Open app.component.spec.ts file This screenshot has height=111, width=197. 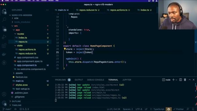pos(30,61)
